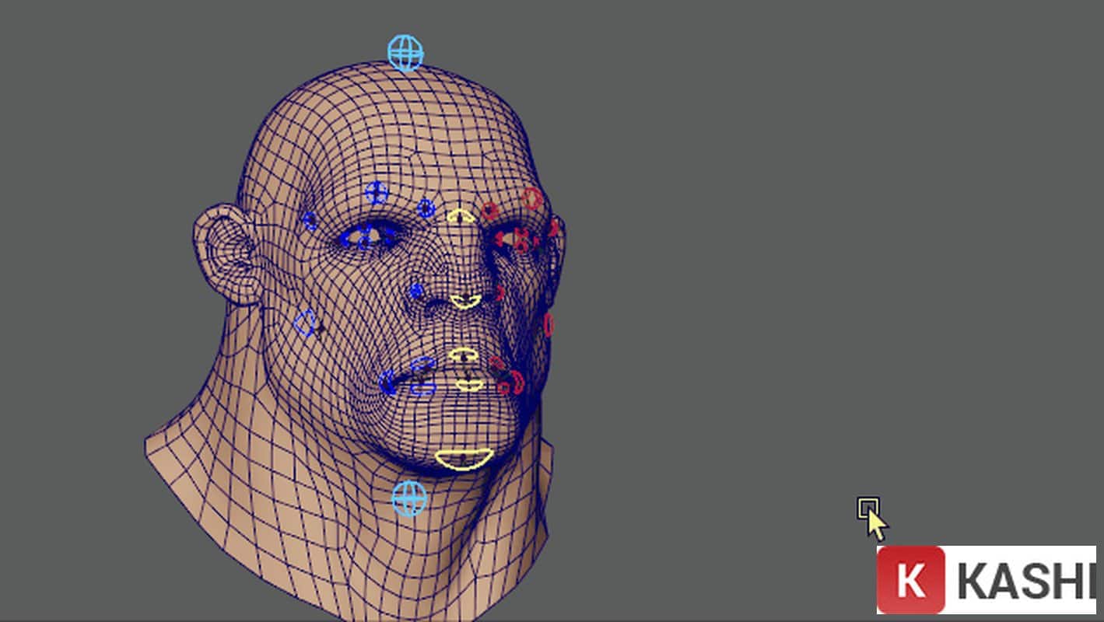Click the blue temple control near eye corner

310,221
